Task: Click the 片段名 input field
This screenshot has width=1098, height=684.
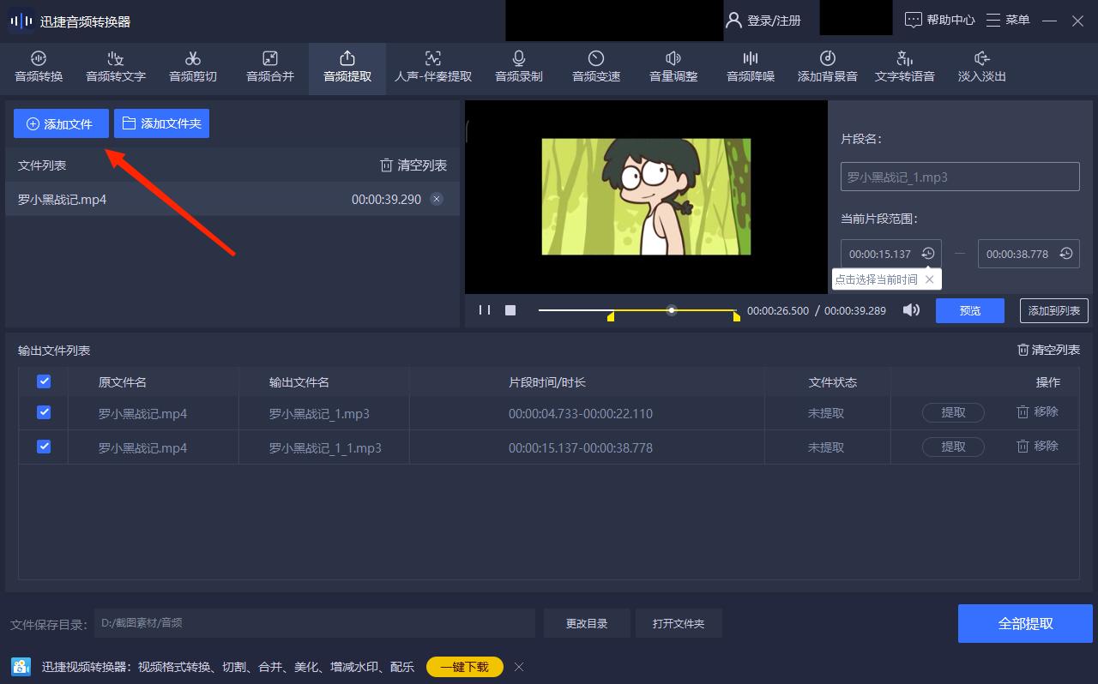Action: click(x=960, y=177)
